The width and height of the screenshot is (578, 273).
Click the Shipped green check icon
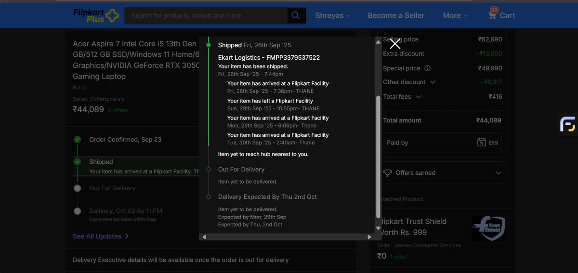tap(77, 162)
